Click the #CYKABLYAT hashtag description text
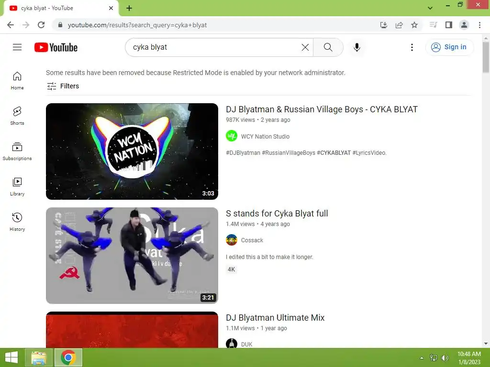This screenshot has width=490, height=367. pyautogui.click(x=334, y=152)
